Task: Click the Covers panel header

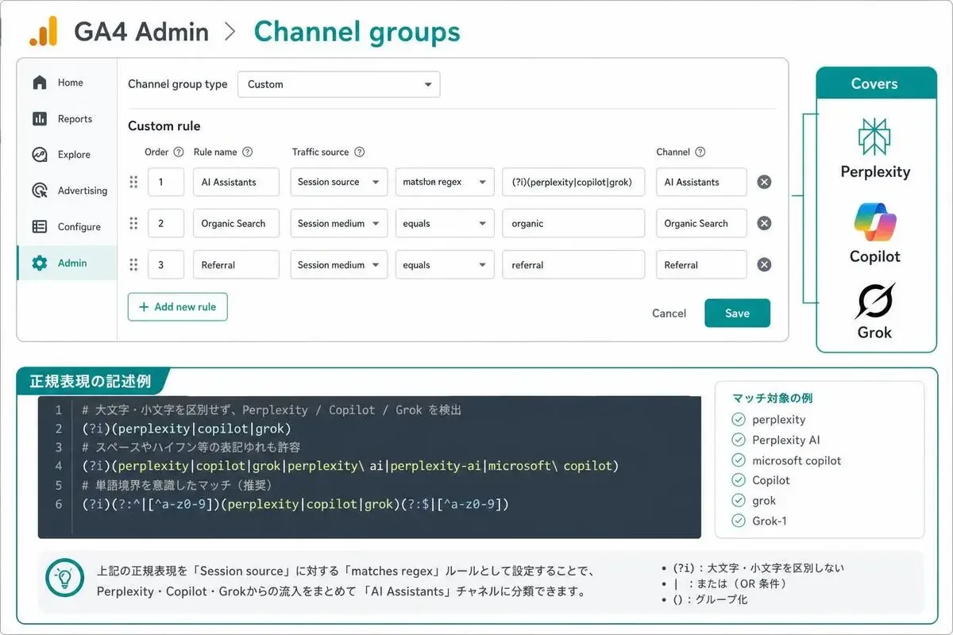Action: click(x=874, y=83)
